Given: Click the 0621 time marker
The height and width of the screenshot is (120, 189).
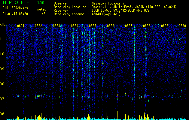Looking at the screenshot, I should point(21,26).
